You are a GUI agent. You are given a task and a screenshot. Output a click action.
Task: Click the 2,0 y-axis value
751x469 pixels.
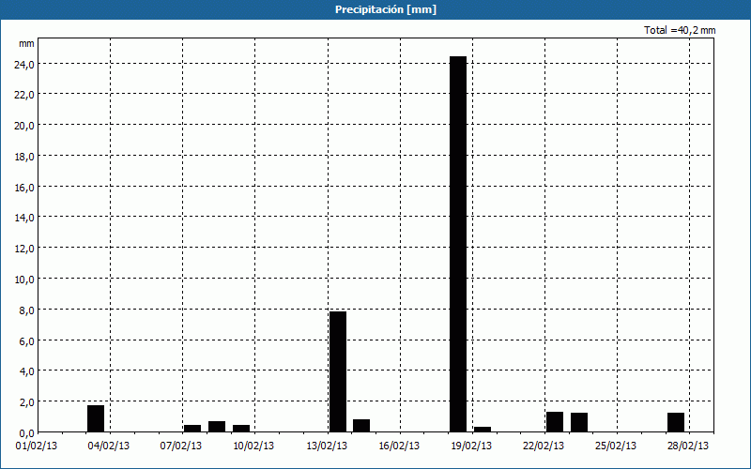click(26, 402)
